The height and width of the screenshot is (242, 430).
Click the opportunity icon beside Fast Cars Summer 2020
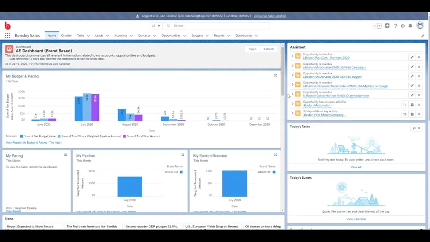pos(298,56)
